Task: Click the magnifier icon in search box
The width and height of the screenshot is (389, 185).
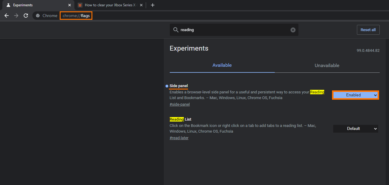Action: pos(175,30)
